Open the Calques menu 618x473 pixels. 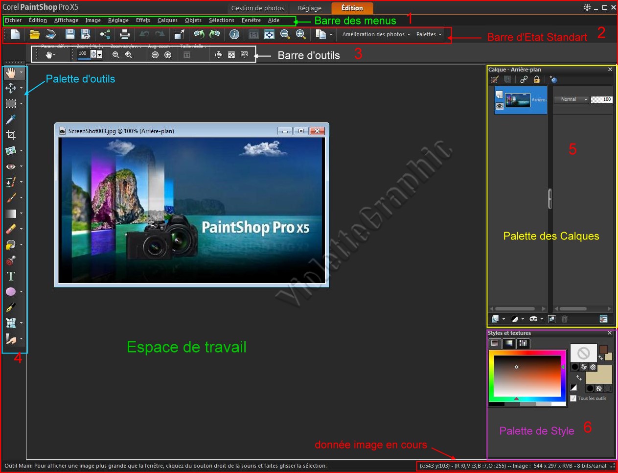167,20
